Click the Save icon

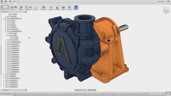pyautogui.click(x=10, y=1)
